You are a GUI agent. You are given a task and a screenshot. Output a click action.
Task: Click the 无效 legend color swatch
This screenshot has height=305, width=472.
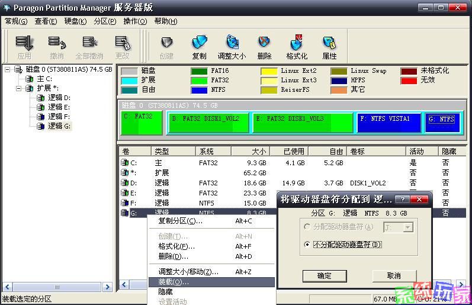[x=409, y=81]
